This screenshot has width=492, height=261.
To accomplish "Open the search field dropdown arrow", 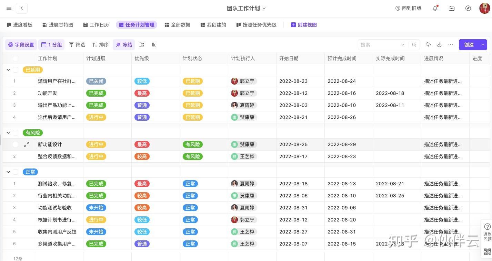I will [403, 45].
